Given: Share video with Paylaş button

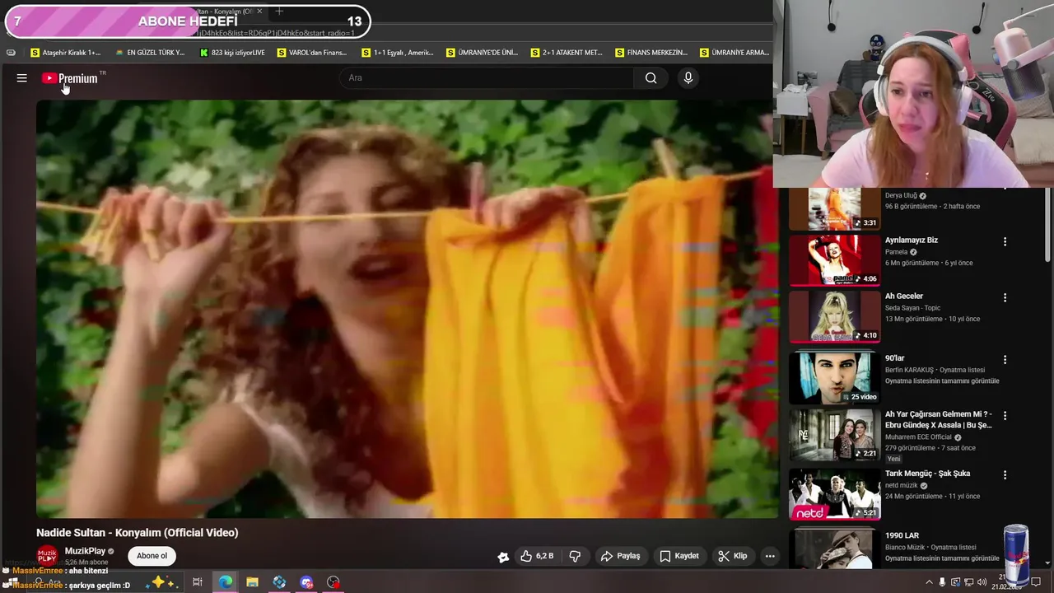Looking at the screenshot, I should 620,556.
